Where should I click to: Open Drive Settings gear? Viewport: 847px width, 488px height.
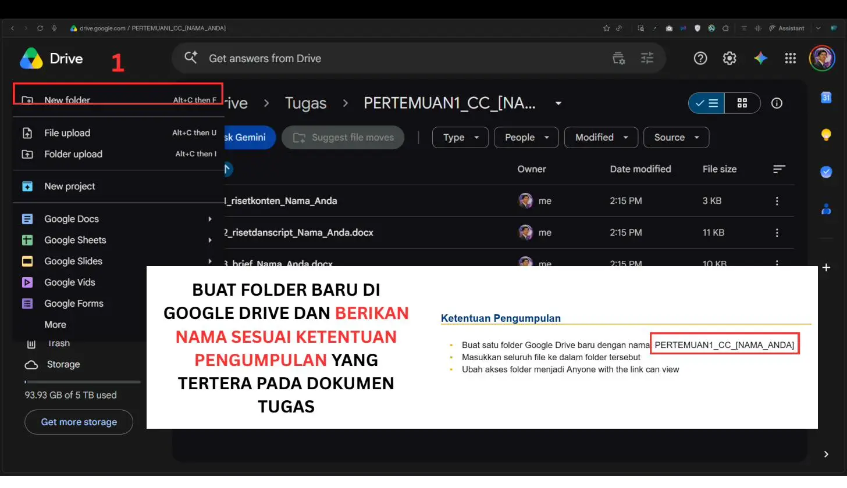point(729,58)
